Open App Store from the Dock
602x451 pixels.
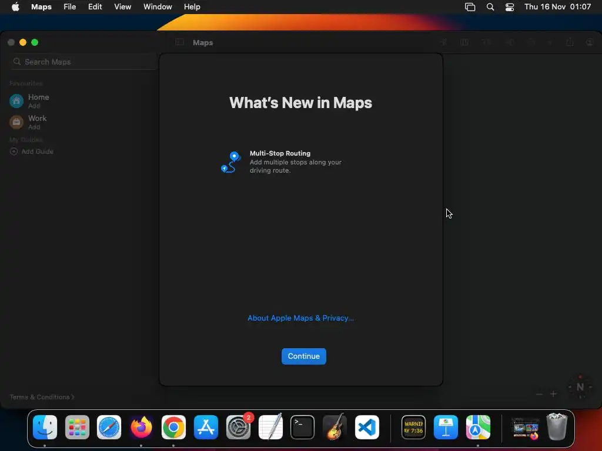pos(206,428)
